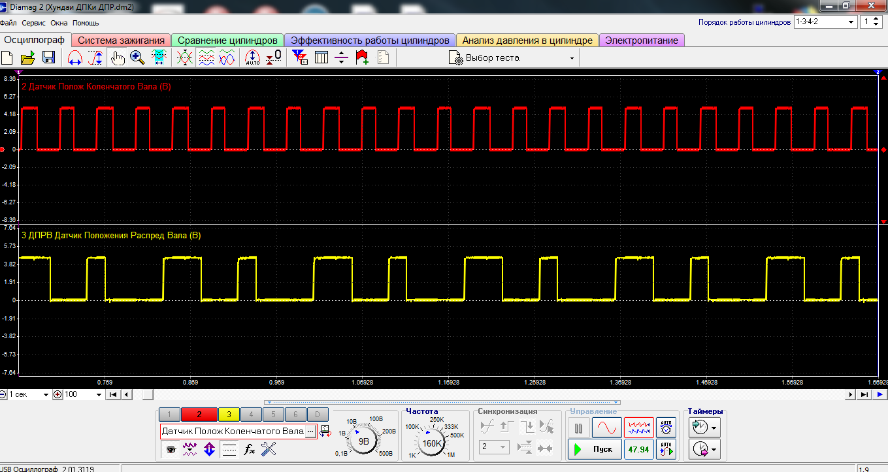Apply AUTO vertical scaling

pyautogui.click(x=252, y=57)
